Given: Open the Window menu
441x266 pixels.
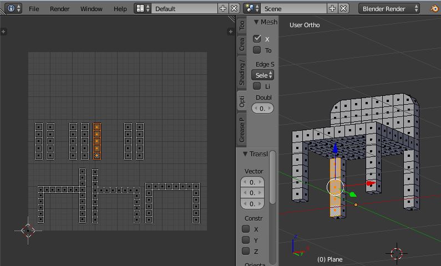Looking at the screenshot, I should click(x=92, y=9).
